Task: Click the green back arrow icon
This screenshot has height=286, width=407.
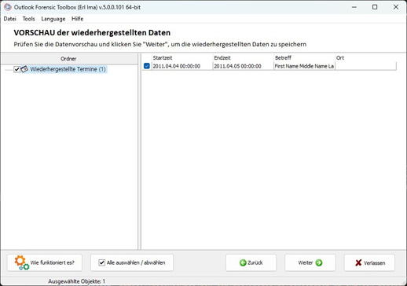Action: tap(243, 262)
